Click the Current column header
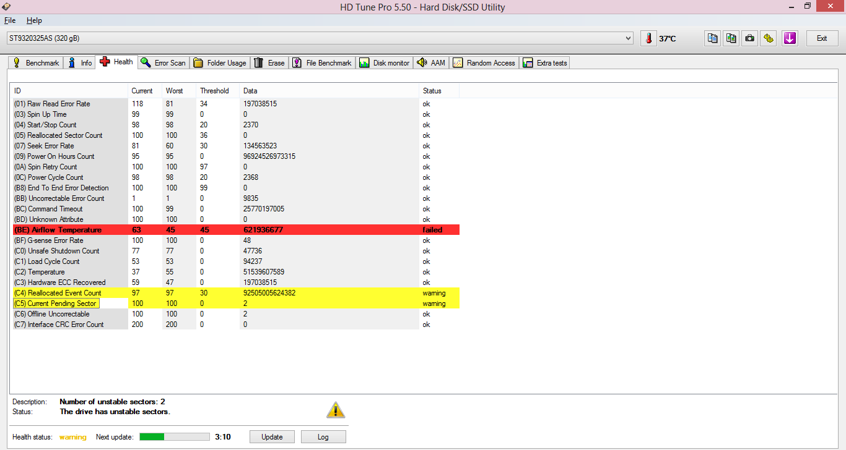 pos(146,91)
